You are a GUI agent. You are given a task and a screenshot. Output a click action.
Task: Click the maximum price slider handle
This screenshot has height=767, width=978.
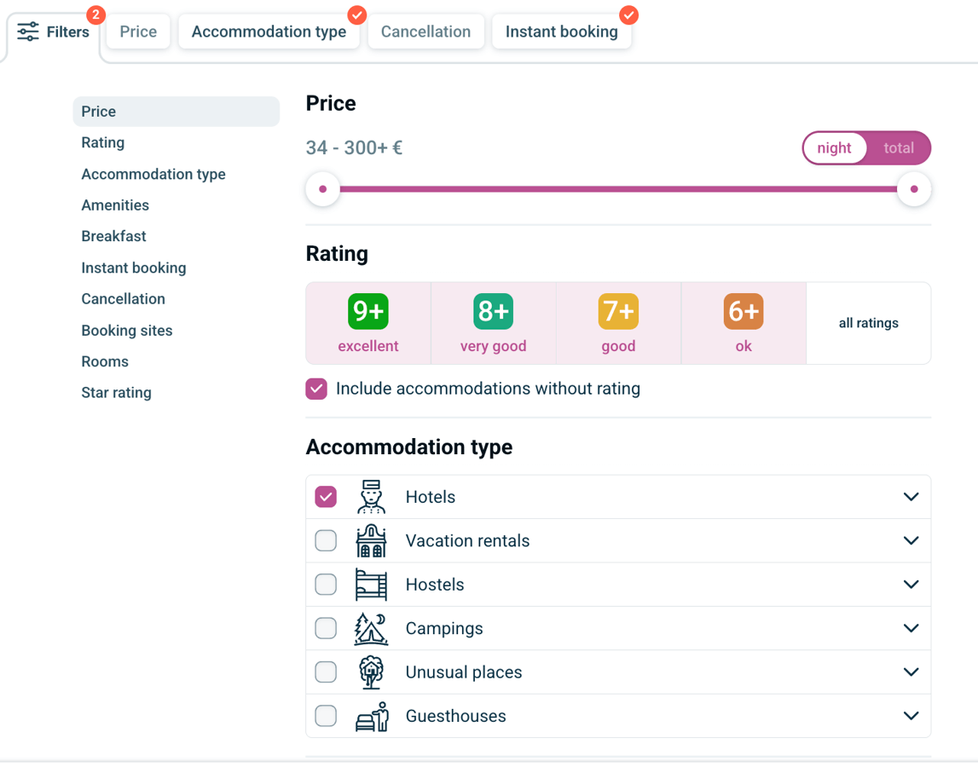(914, 189)
